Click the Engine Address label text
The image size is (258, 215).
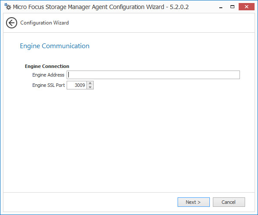(x=48, y=75)
